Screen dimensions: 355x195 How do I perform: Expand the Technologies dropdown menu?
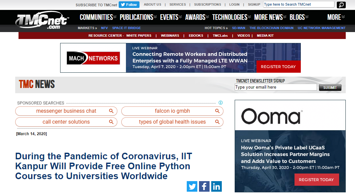231,17
